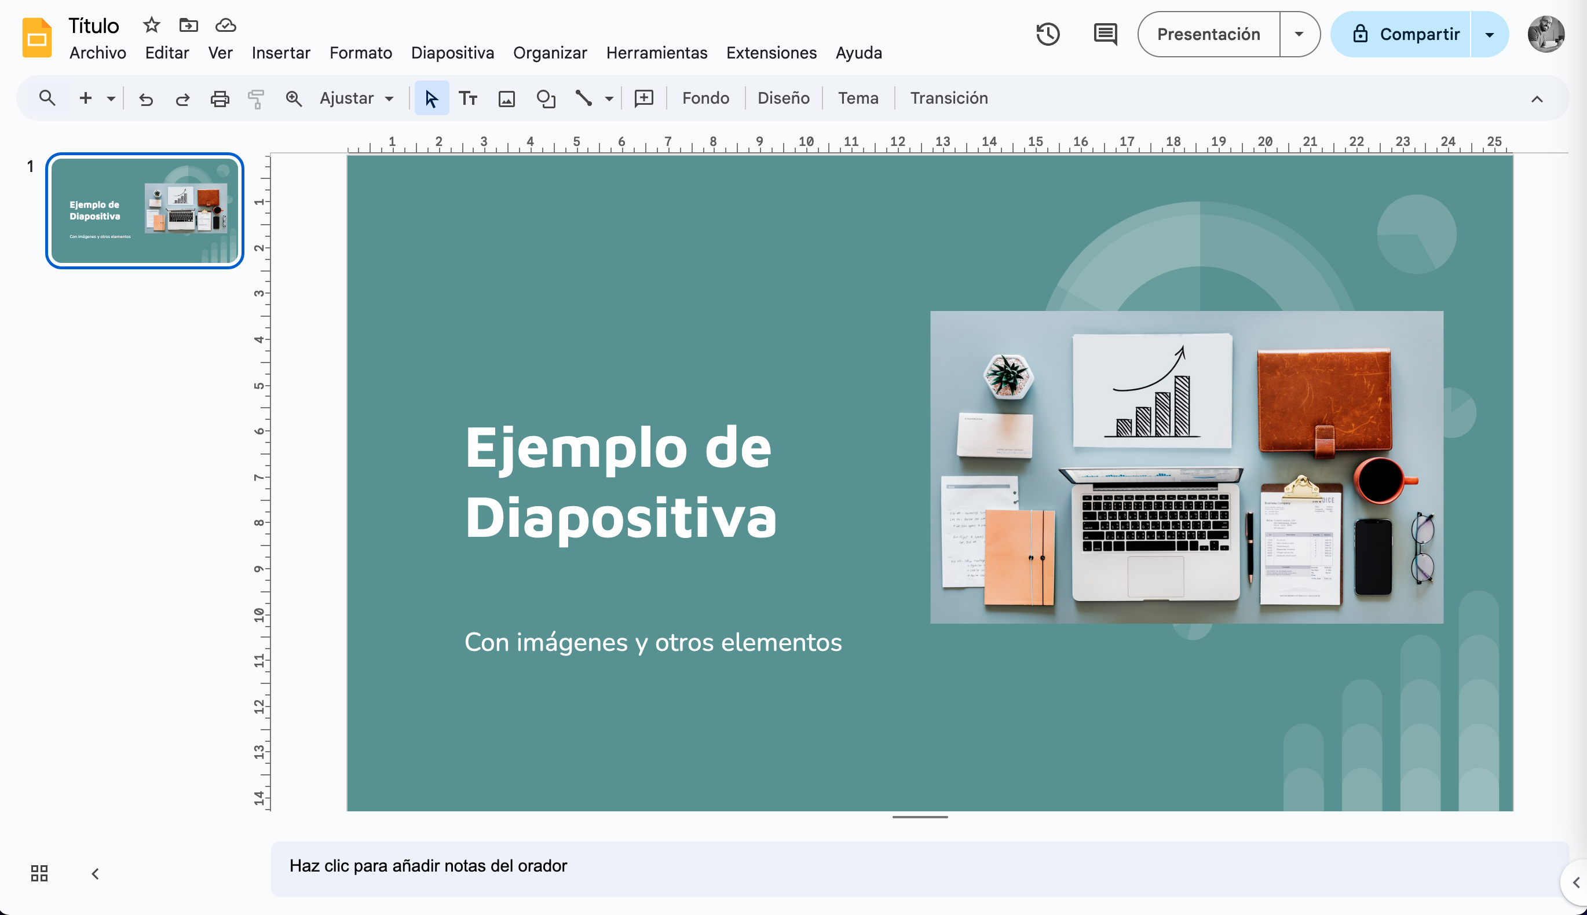Open the Fondo settings
Screen dimensions: 1587x915
click(705, 98)
